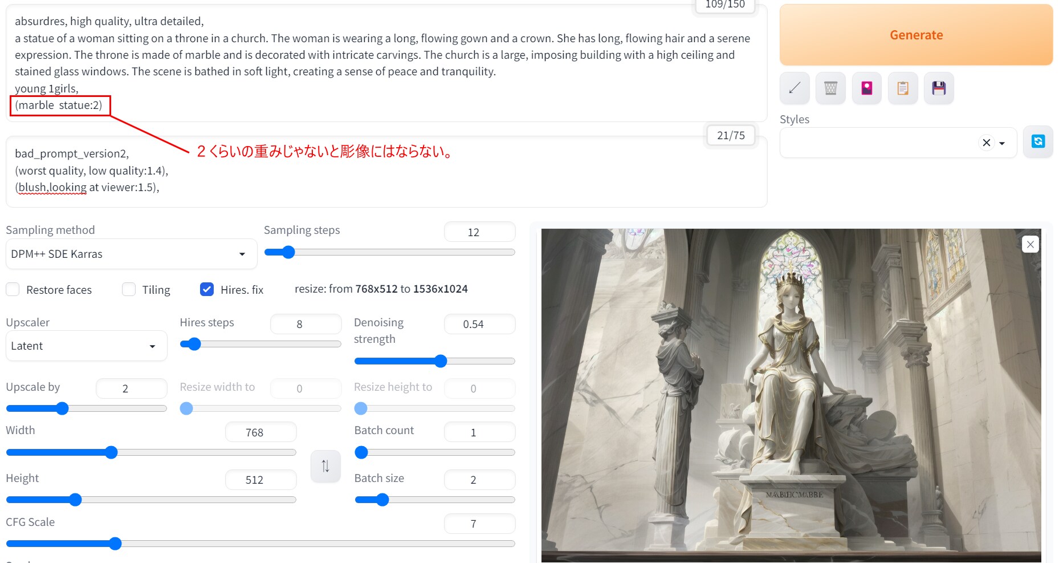Expand the Styles dropdown arrow

point(1002,143)
